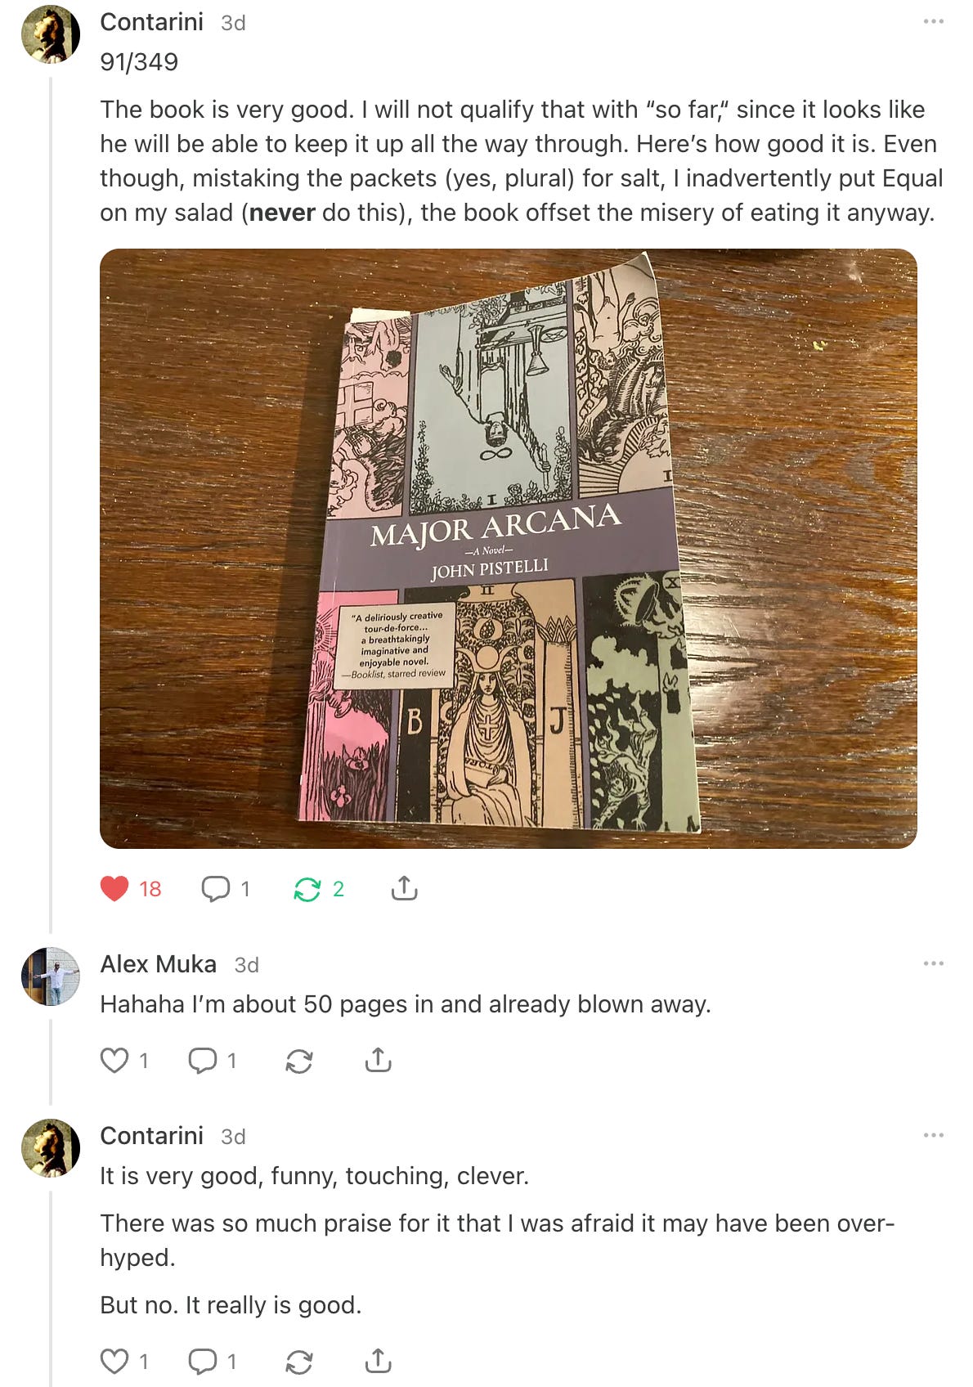Open Alex Muka's profile name link
The image size is (973, 1387).
158,964
